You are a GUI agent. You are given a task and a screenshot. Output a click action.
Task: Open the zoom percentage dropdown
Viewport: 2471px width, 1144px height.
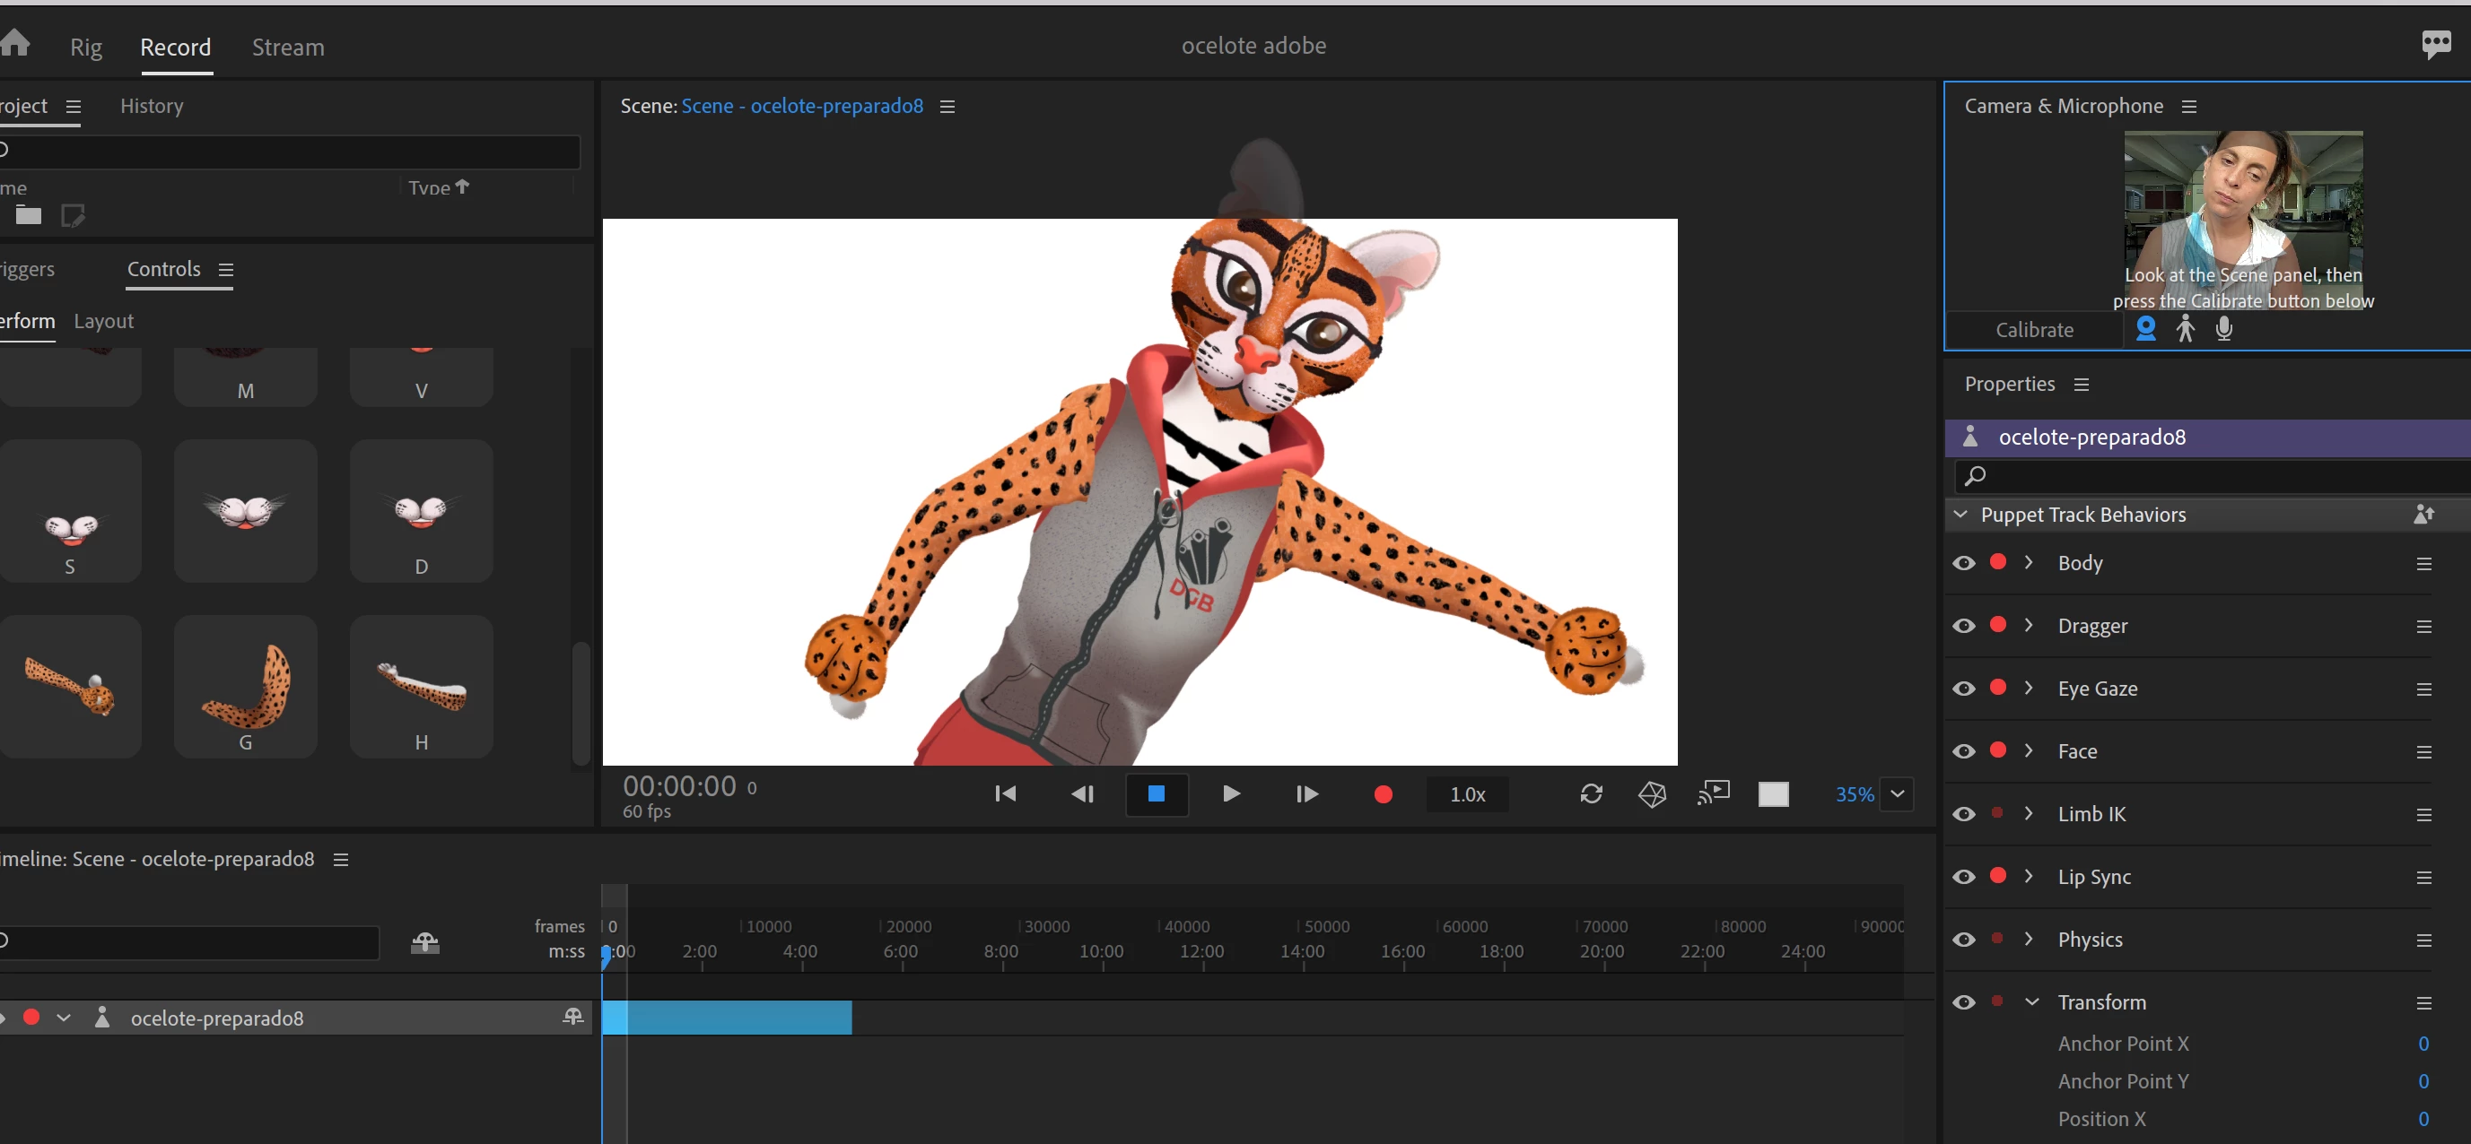click(1897, 794)
